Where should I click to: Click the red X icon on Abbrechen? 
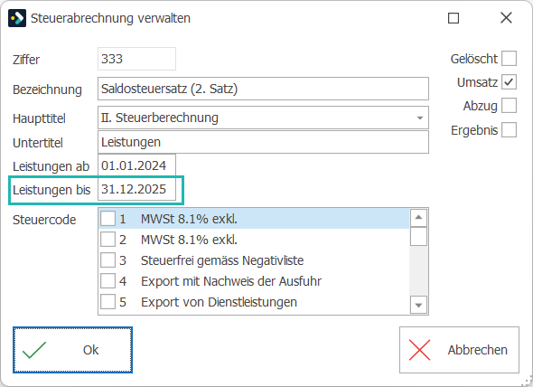click(x=419, y=350)
